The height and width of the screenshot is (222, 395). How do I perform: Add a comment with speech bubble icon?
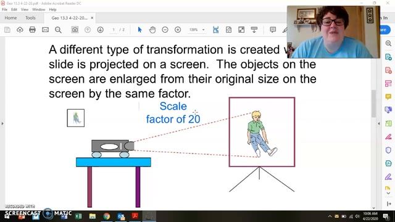(x=273, y=30)
